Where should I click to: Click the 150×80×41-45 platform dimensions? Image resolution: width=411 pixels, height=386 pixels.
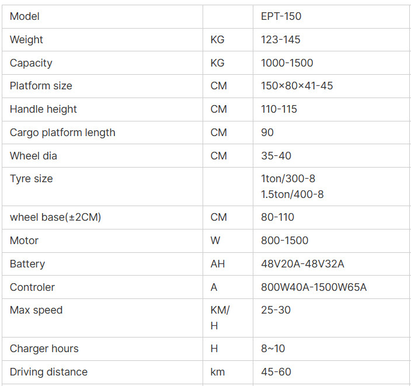coord(297,86)
